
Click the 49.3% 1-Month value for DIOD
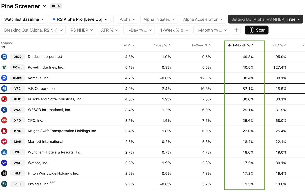248,57
